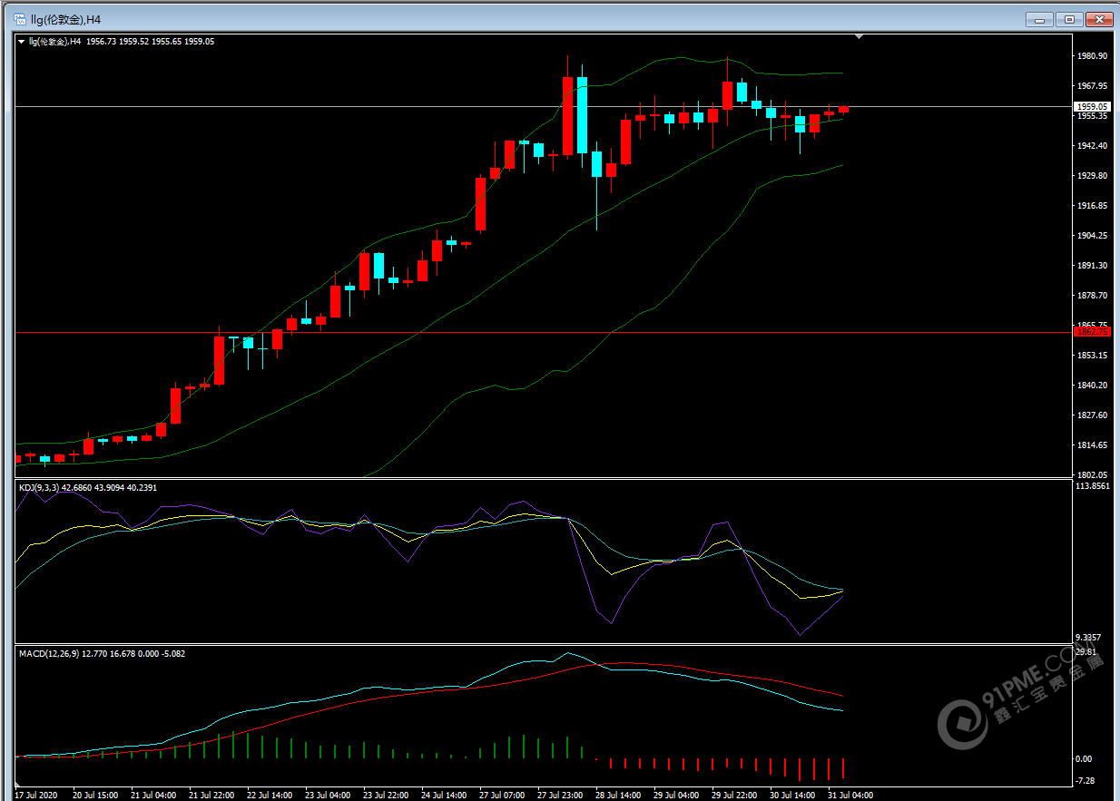Click the KDJ values 42.6860 43.9094 40.2391
1120x801 pixels.
coord(110,488)
